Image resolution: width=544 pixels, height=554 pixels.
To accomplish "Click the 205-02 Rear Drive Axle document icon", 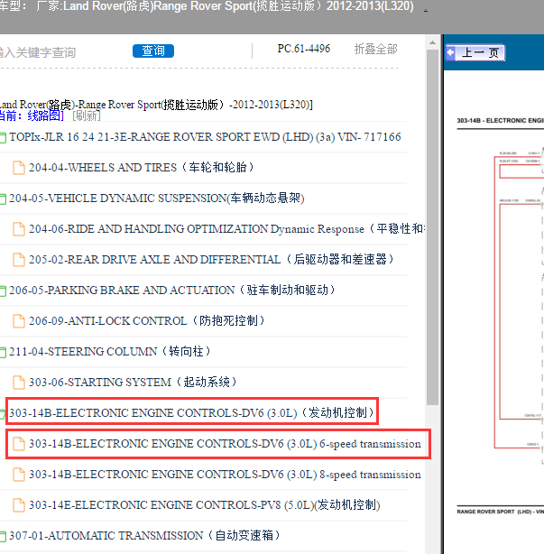I will 19,260.
